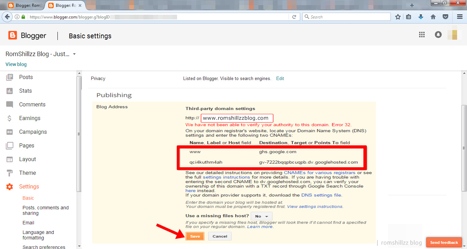Open the View settings instructions link
This screenshot has width=467, height=249.
point(315,207)
